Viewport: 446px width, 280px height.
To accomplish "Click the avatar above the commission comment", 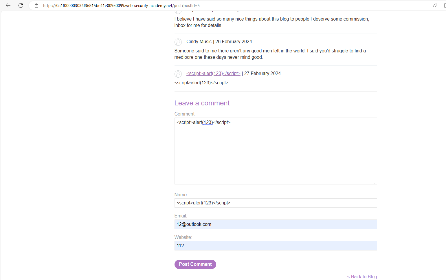I will (x=178, y=10).
